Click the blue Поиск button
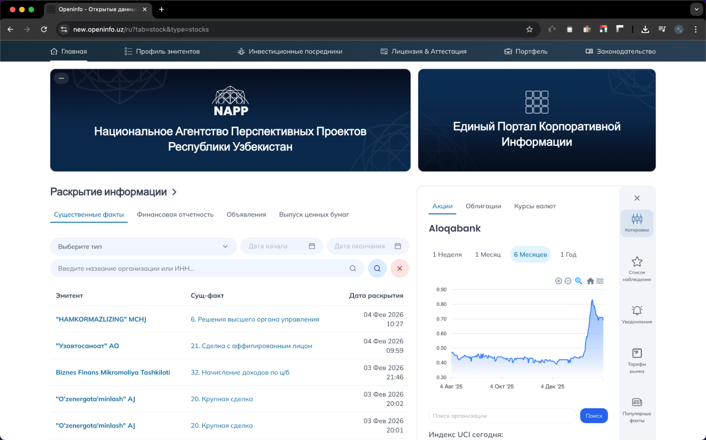 594,416
